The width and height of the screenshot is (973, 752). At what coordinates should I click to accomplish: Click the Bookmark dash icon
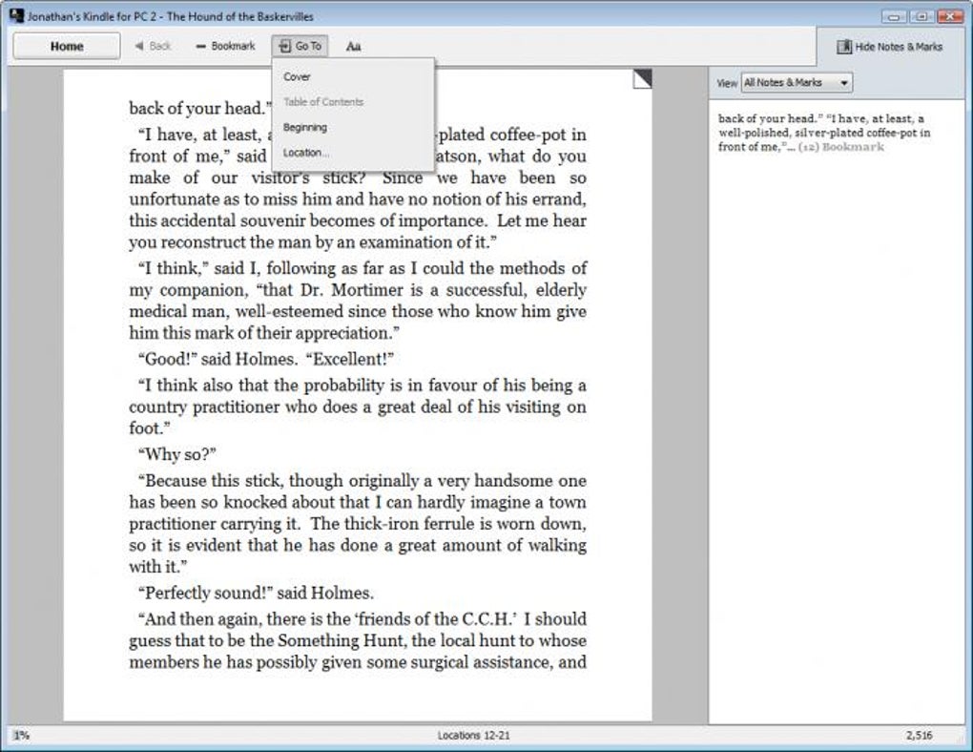pos(200,47)
